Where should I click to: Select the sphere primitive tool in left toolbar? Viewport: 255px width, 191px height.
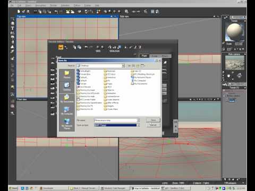point(12,23)
